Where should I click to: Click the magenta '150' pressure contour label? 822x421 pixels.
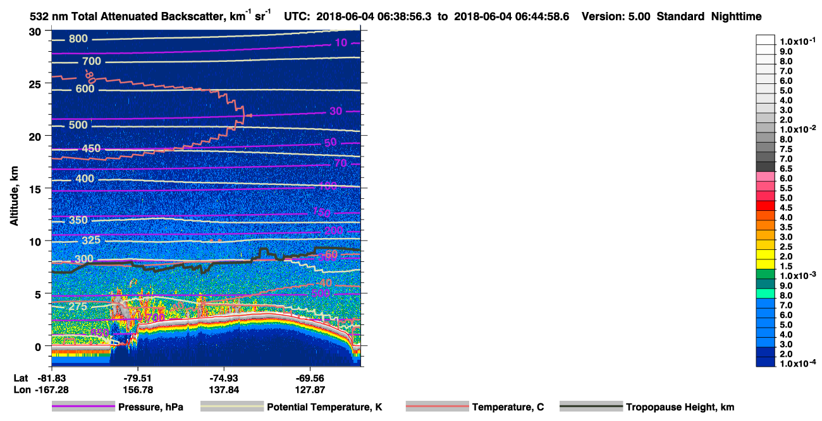pyautogui.click(x=322, y=211)
